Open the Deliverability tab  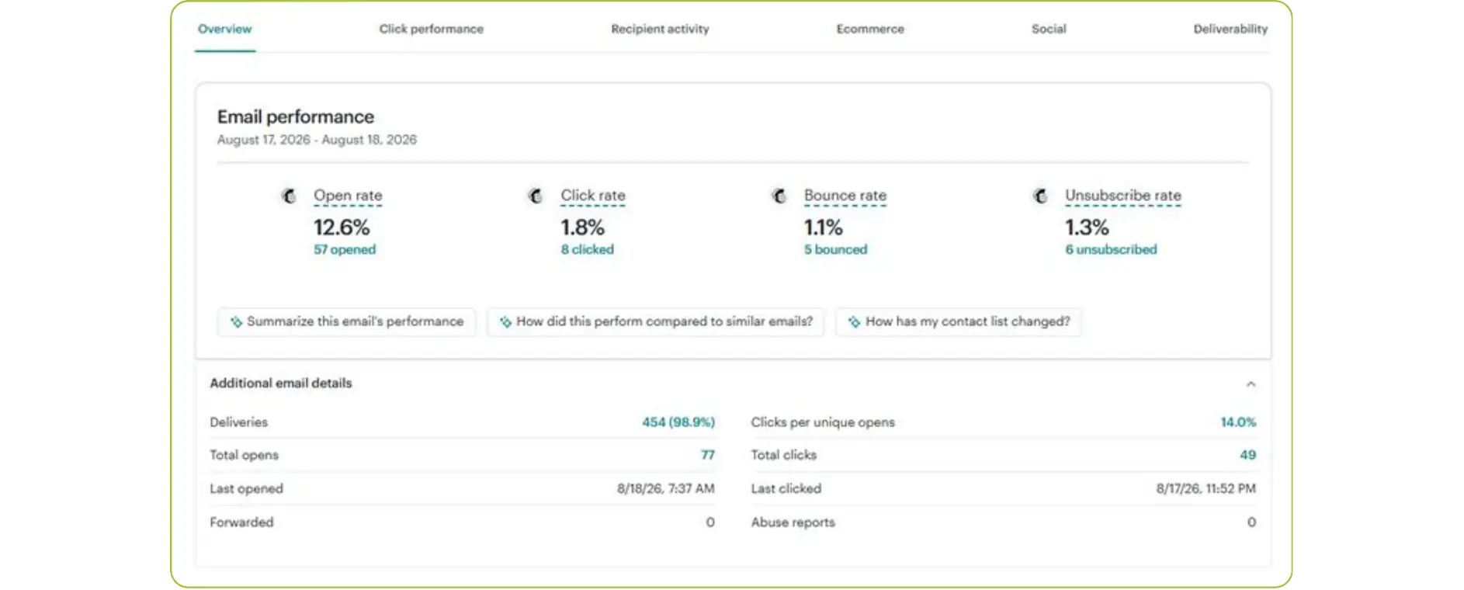(x=1230, y=29)
